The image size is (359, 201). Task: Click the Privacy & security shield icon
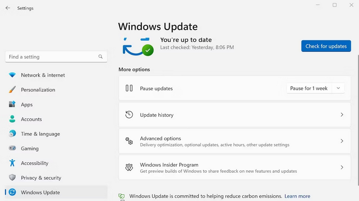pyautogui.click(x=12, y=178)
